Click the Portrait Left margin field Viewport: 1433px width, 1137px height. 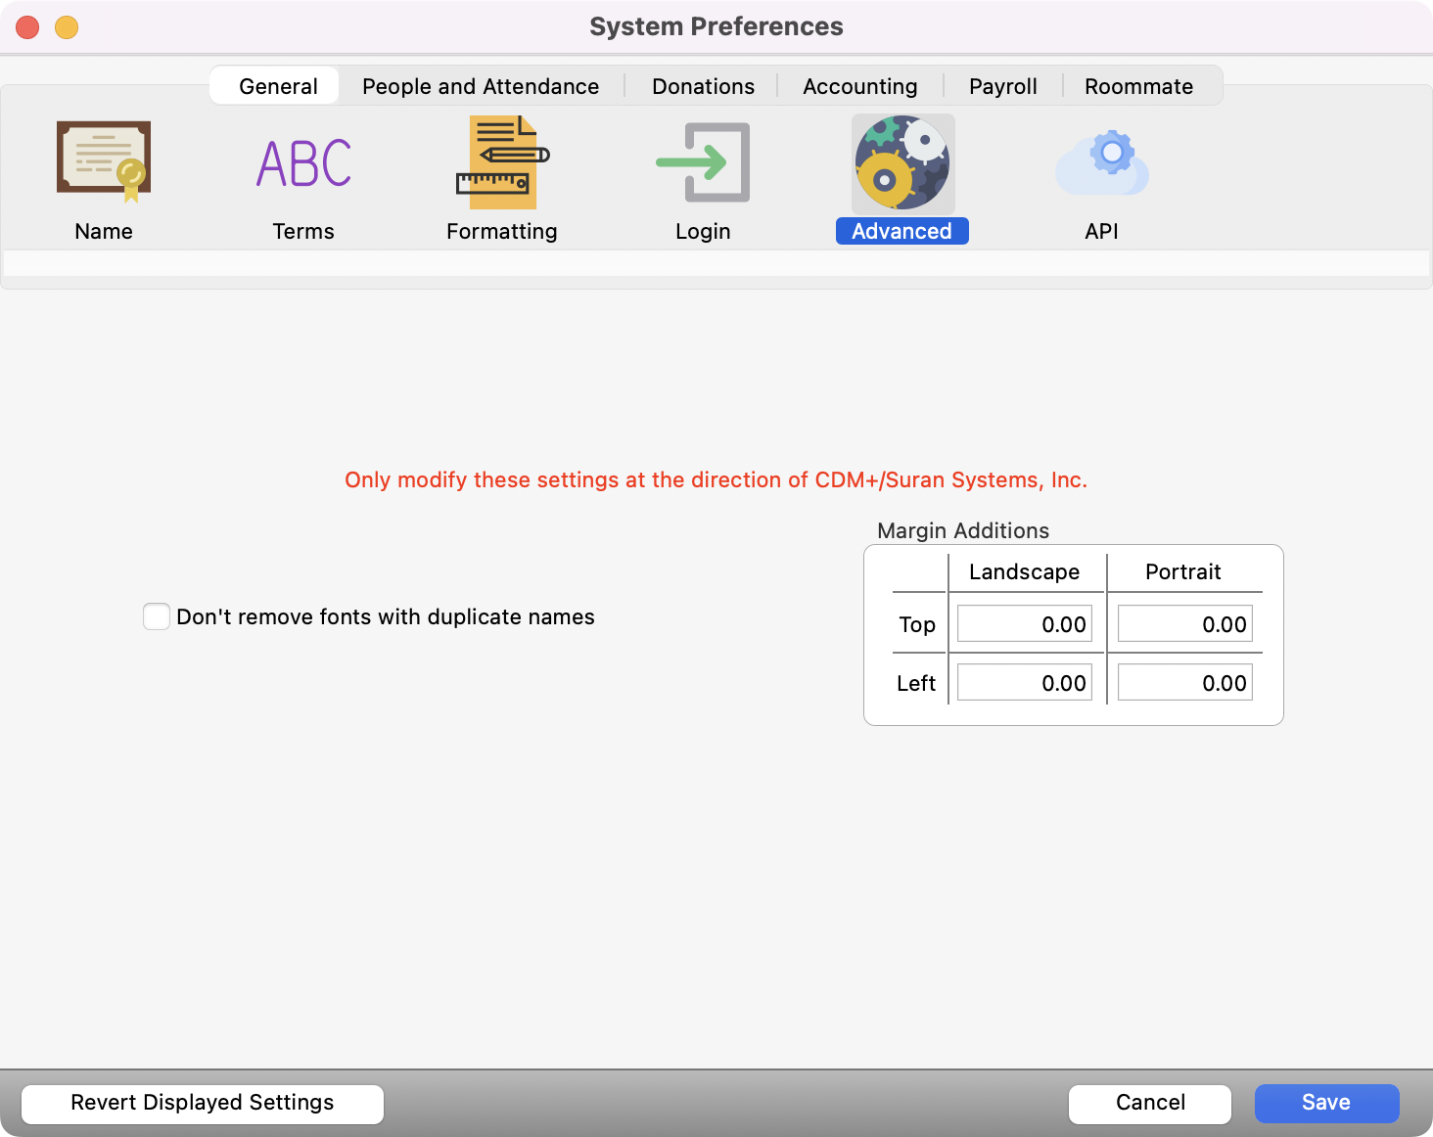1184,683
